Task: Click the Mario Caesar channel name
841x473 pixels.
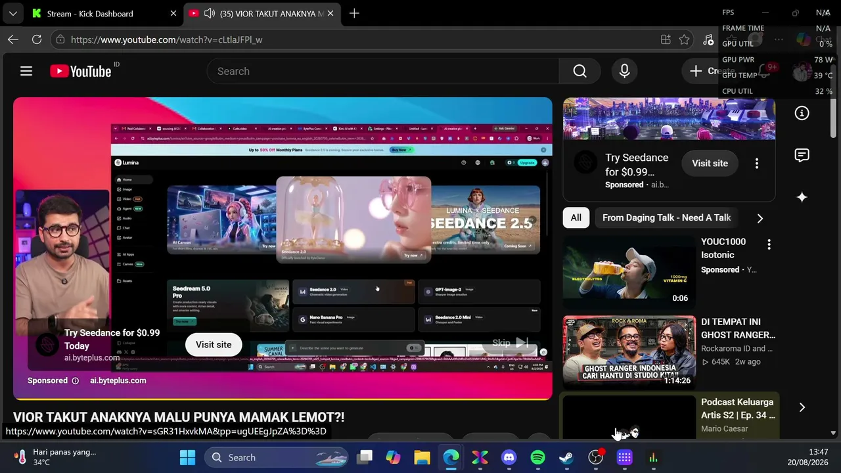Action: (724, 429)
